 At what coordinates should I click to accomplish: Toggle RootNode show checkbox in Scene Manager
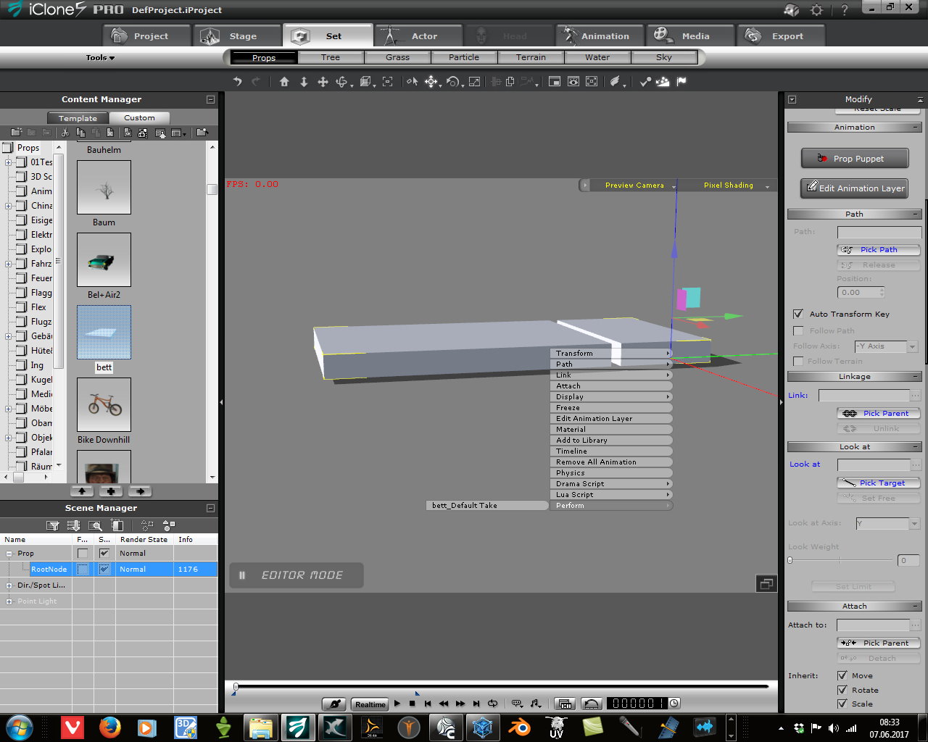104,570
